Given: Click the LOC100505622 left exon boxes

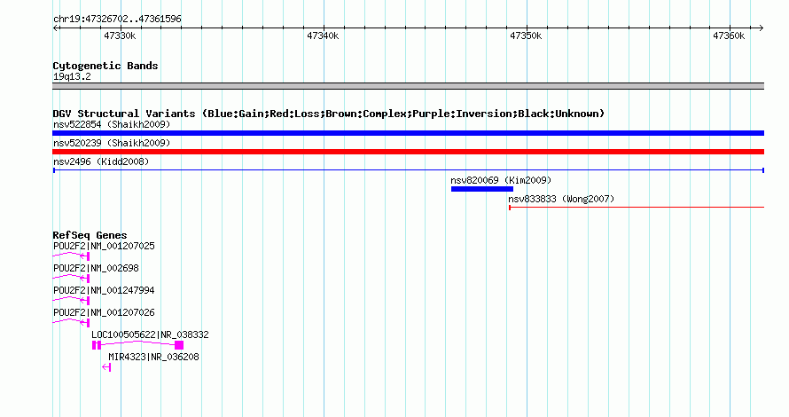Looking at the screenshot, I should click(x=97, y=345).
